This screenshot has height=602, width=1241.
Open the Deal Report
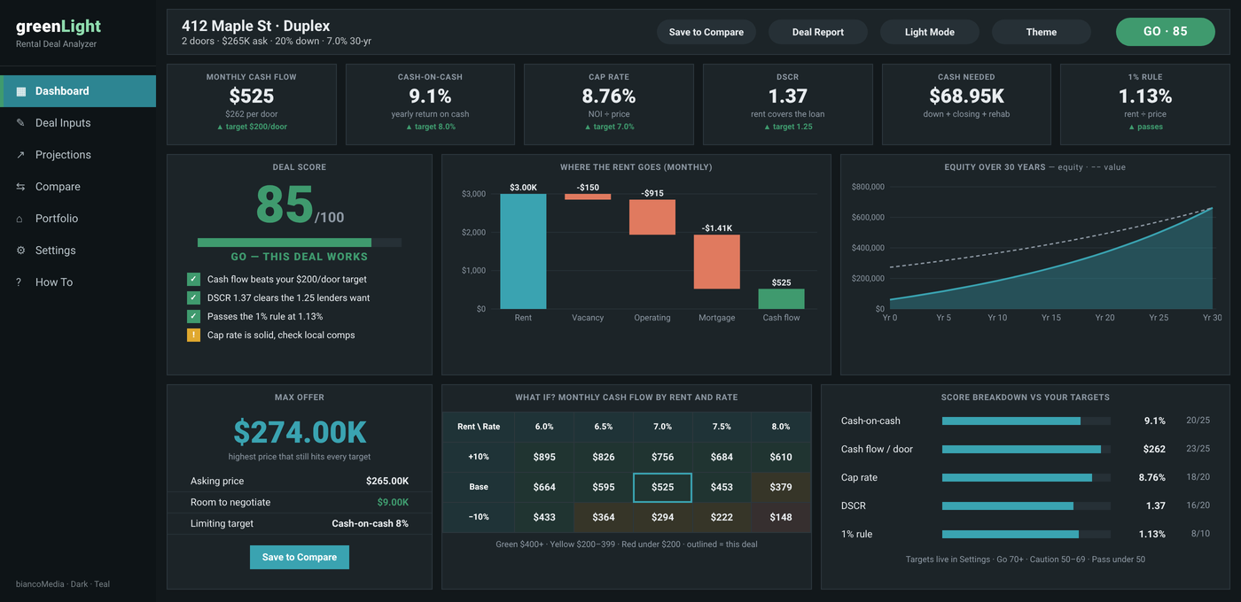pyautogui.click(x=818, y=32)
